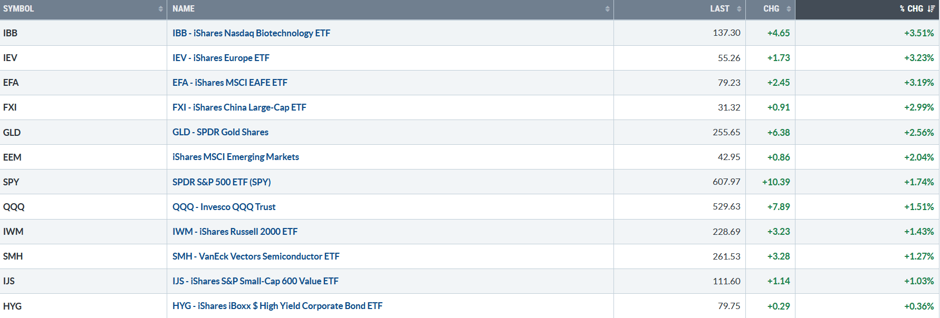The height and width of the screenshot is (318, 940).
Task: Select the SPY symbol cell
Action: tap(83, 182)
